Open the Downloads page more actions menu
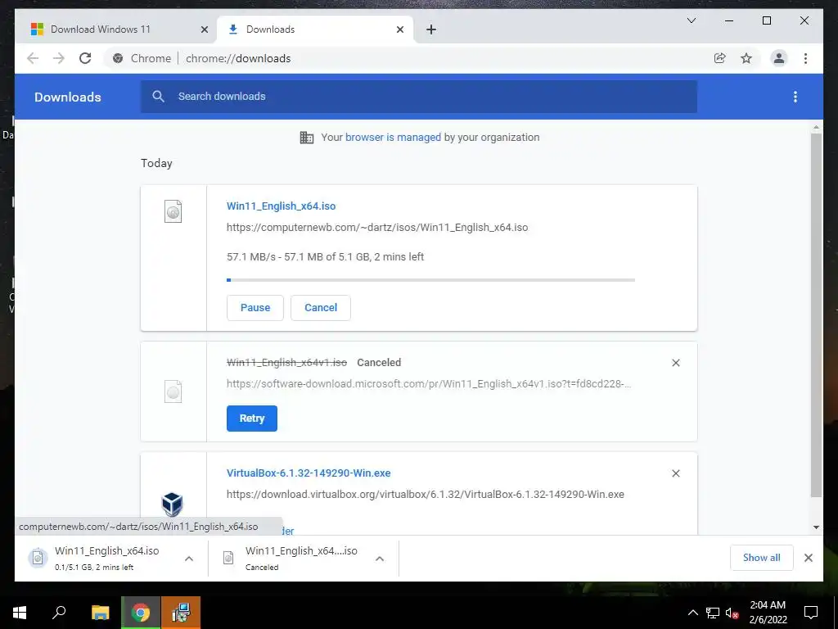The image size is (838, 629). click(795, 97)
